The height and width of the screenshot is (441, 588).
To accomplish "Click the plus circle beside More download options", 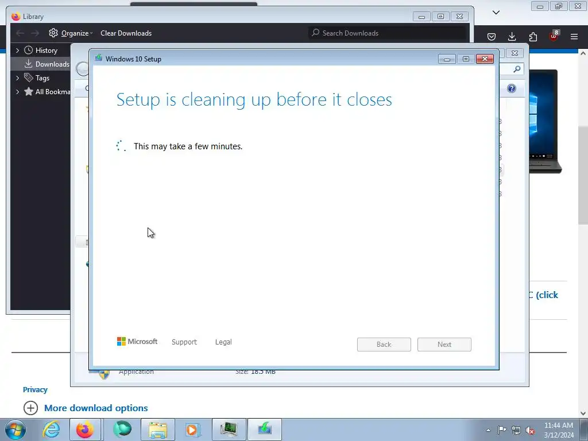I will click(x=31, y=408).
